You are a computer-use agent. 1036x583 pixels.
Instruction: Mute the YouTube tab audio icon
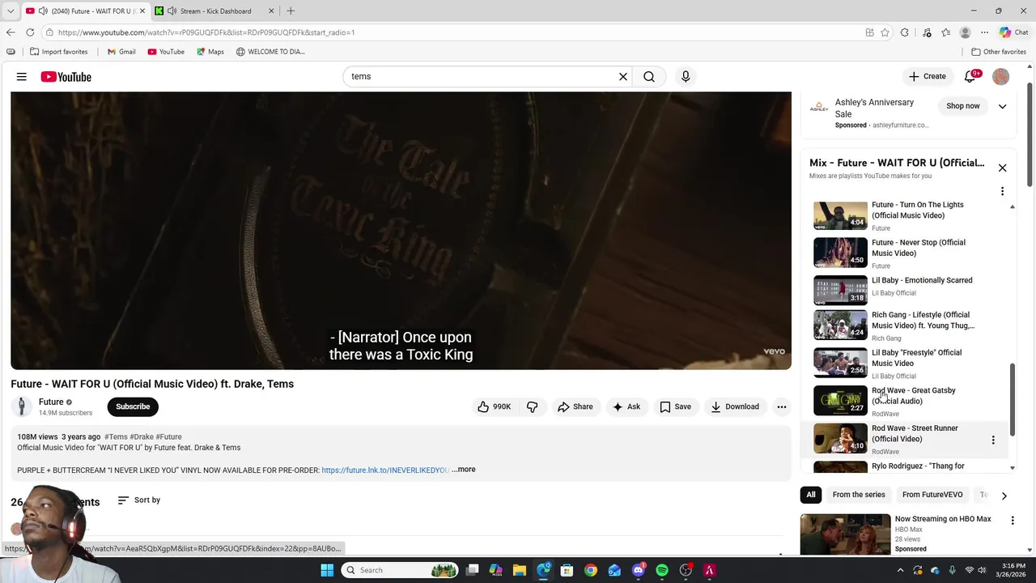(43, 11)
